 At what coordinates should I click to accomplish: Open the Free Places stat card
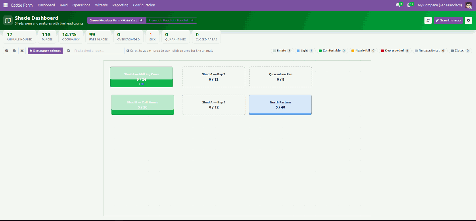(x=98, y=37)
